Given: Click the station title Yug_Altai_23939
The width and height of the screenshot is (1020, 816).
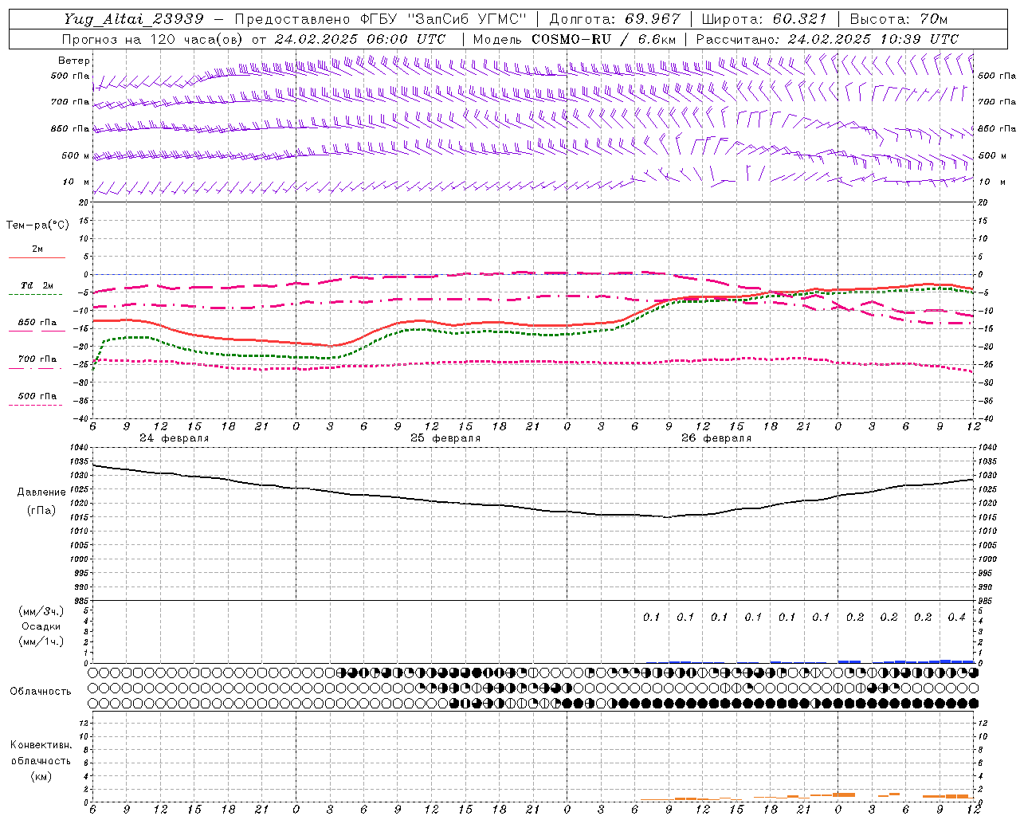Looking at the screenshot, I should (135, 18).
